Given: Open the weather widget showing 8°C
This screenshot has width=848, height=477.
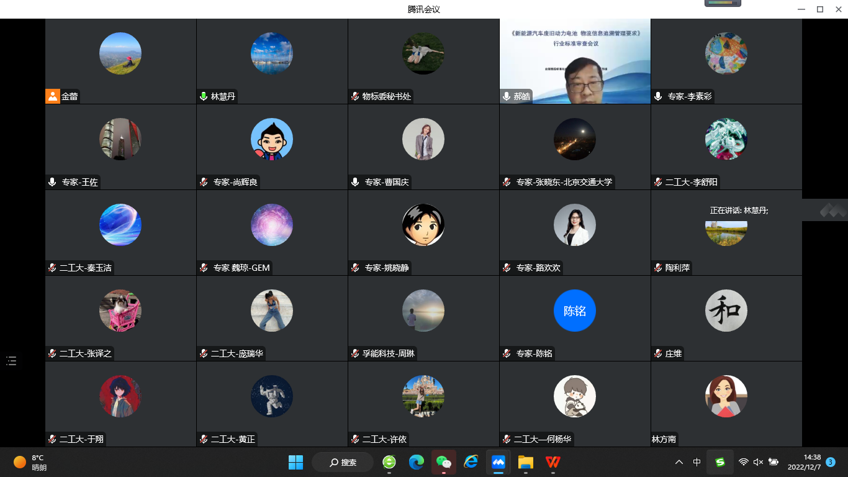Looking at the screenshot, I should pos(31,462).
